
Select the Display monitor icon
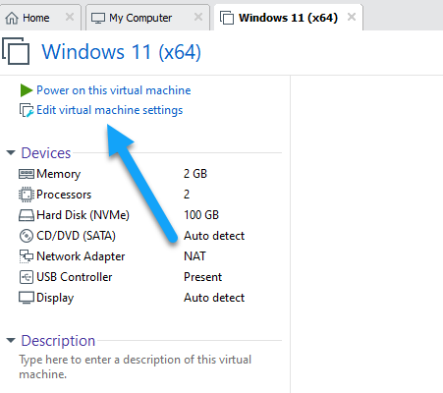tap(27, 298)
